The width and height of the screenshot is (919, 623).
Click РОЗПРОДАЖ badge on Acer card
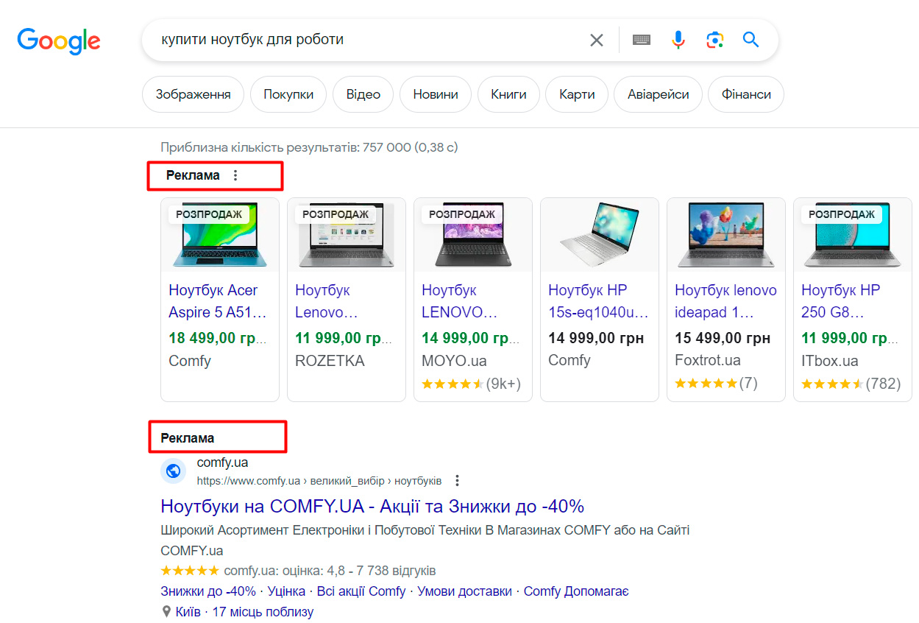tap(209, 214)
